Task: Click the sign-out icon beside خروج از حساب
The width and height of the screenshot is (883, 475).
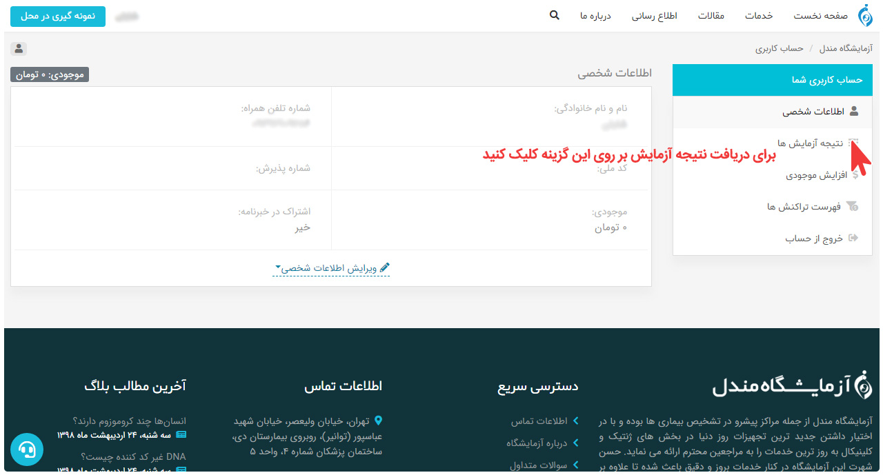Action: click(x=853, y=239)
